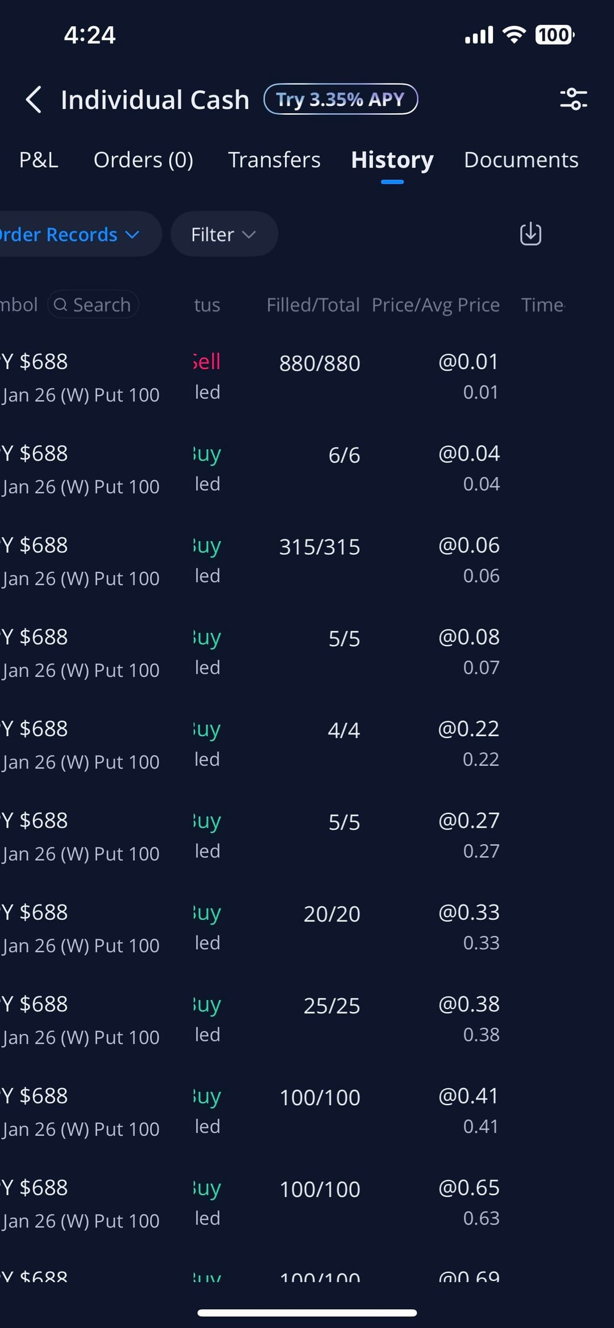Tap the Price/Avg Price column header
This screenshot has width=614, height=1328.
point(435,305)
